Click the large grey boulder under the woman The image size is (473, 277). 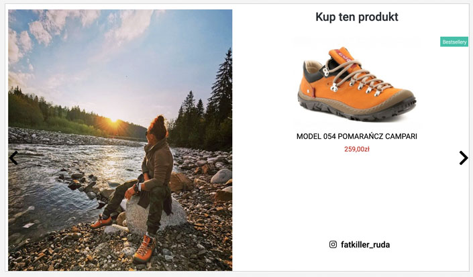click(x=156, y=215)
